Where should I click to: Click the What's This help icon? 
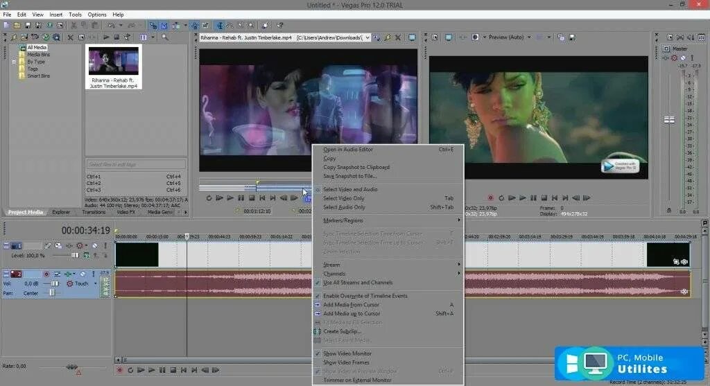pos(280,26)
